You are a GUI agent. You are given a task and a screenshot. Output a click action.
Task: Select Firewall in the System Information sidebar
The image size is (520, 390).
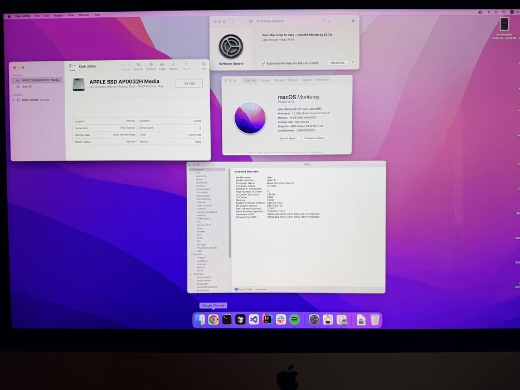click(201, 257)
